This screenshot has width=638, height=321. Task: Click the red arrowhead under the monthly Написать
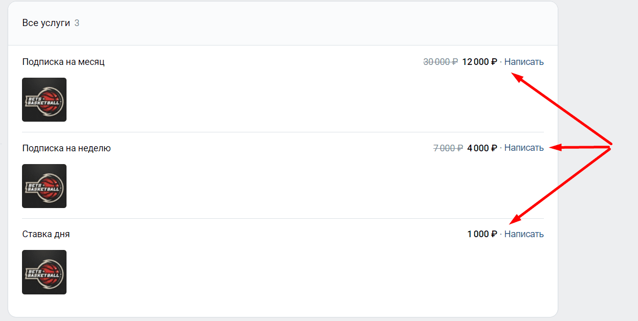517,77
